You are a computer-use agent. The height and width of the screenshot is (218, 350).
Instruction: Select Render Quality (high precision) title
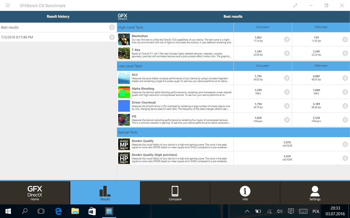click(x=154, y=155)
